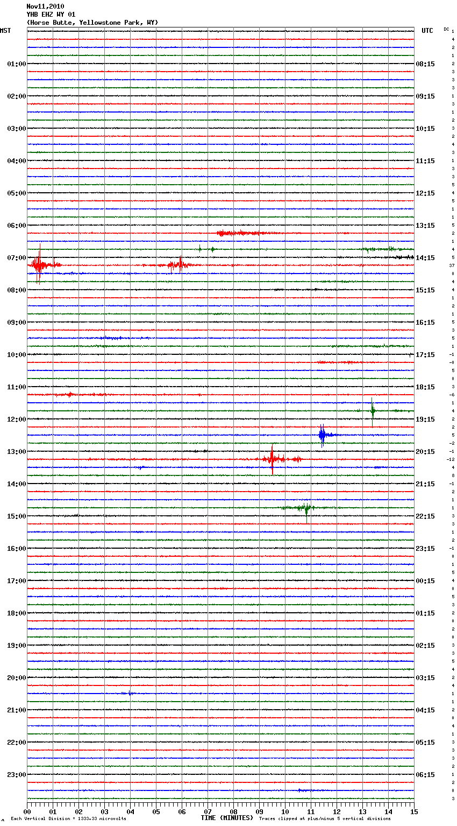
Task: Click the 17:15 UTC time label
Action: tap(425, 355)
